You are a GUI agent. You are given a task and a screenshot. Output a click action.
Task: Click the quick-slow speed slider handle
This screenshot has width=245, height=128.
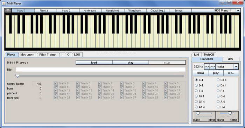tap(198, 113)
